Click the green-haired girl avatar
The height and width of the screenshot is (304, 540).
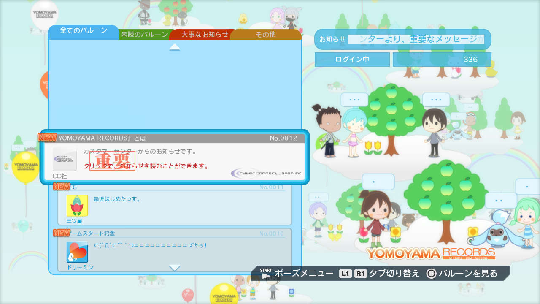525,222
